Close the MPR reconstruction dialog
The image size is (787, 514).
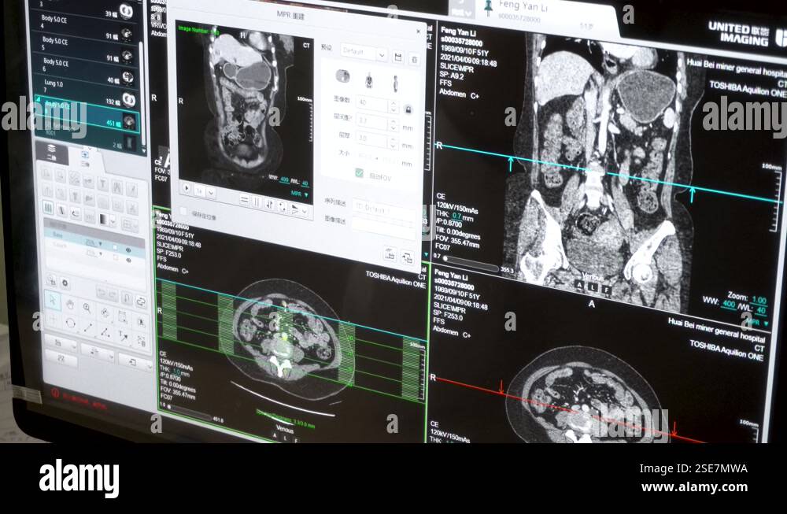pos(418,31)
